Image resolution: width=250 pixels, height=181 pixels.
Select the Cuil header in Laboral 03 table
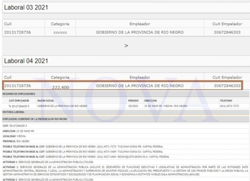[x=8, y=24]
